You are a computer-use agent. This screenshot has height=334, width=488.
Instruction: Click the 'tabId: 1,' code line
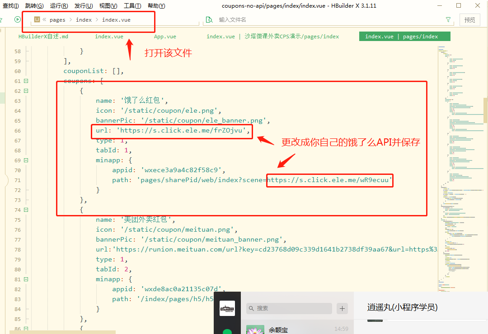pos(114,150)
